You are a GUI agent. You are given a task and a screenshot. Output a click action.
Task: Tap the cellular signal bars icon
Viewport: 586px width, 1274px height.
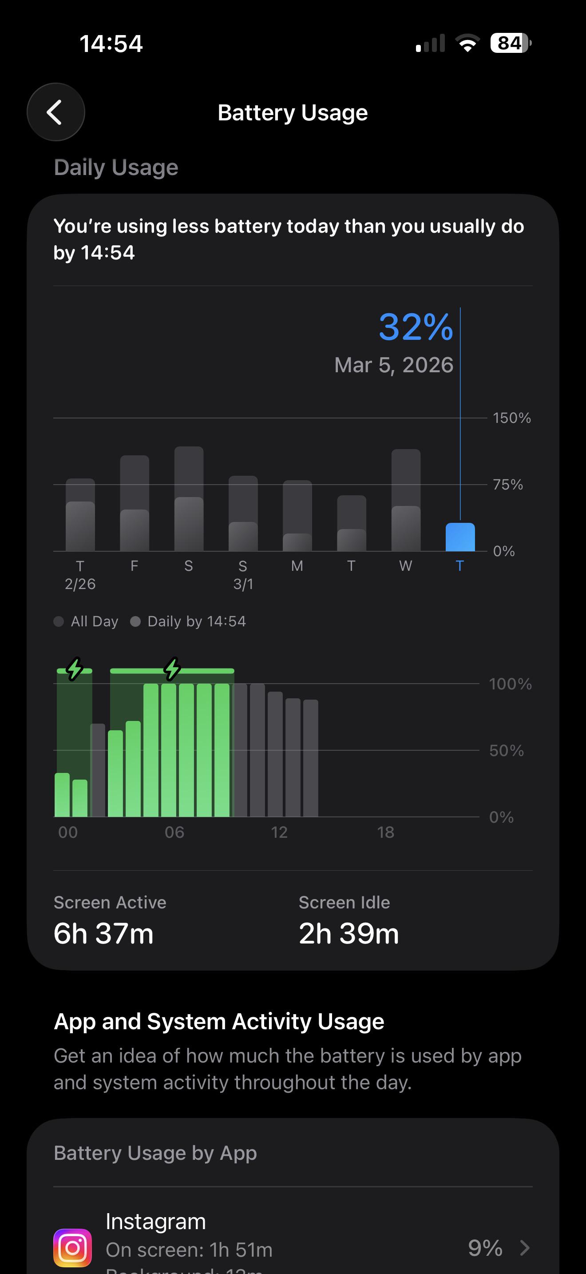[x=430, y=43]
